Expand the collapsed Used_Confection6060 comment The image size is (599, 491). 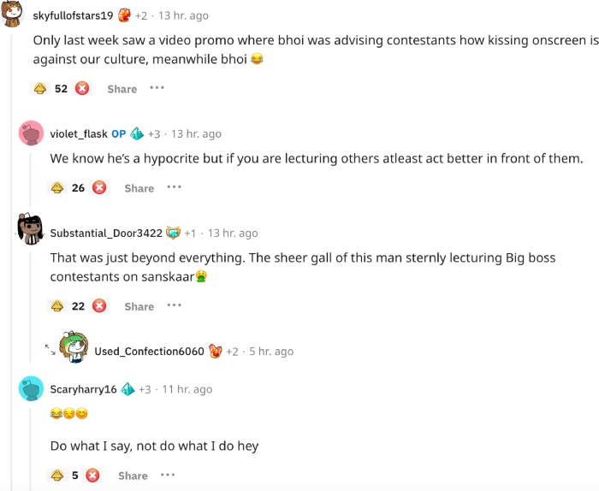(x=50, y=349)
